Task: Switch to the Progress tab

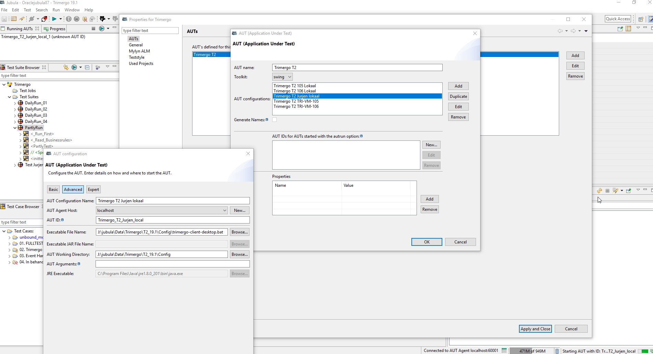Action: coord(54,29)
